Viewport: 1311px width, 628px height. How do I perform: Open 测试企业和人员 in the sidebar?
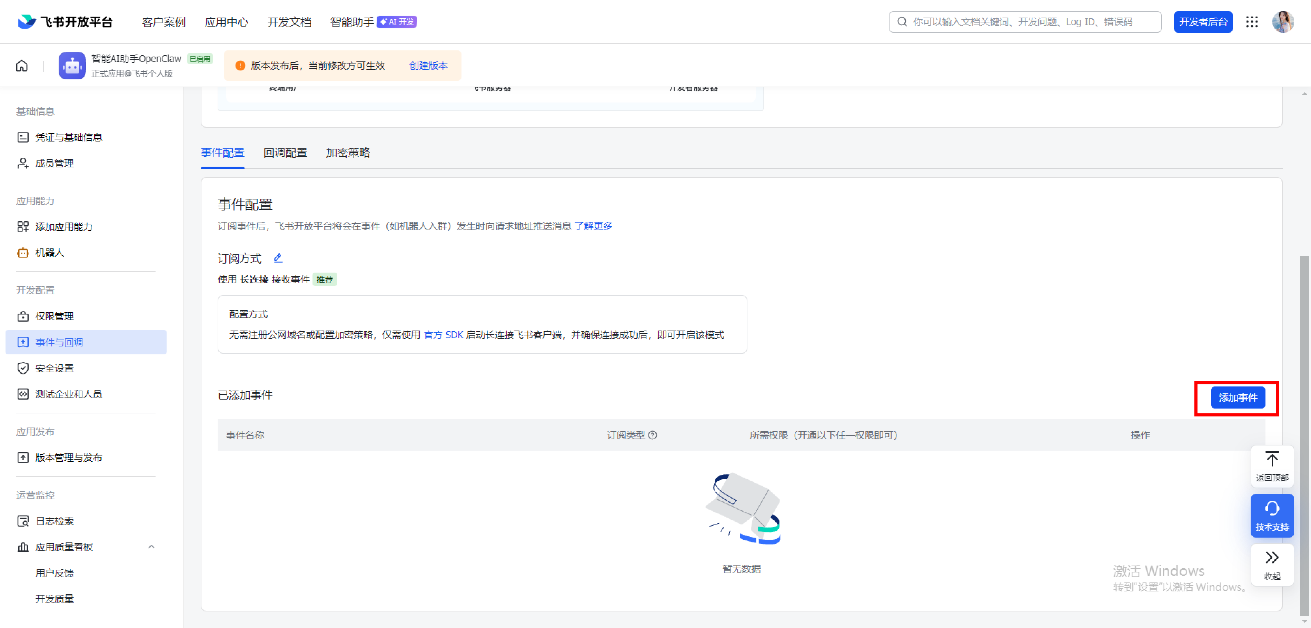pos(68,393)
